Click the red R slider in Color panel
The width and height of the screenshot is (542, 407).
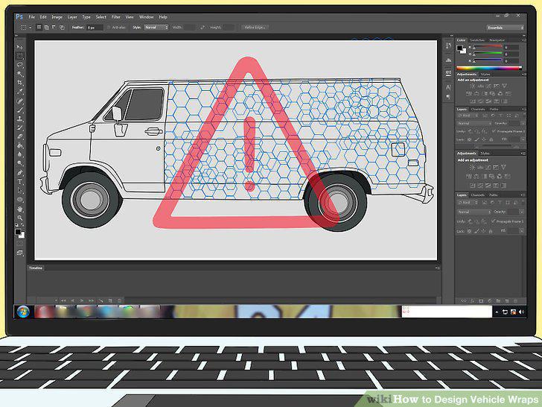(x=488, y=46)
